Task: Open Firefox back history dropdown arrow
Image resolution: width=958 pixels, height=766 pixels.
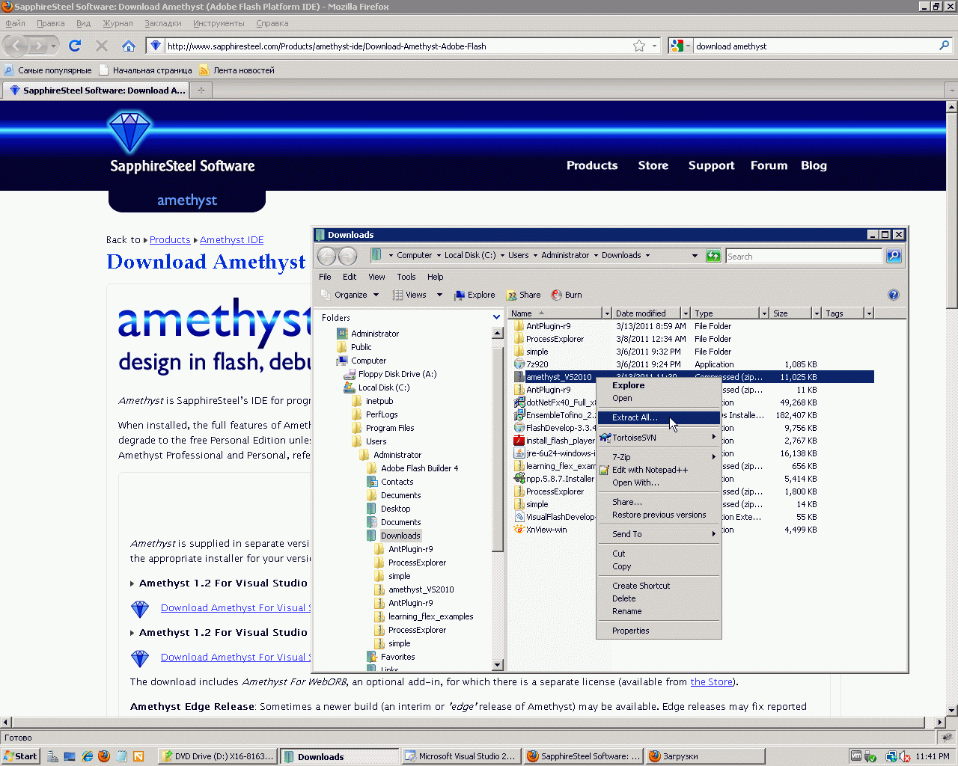Action: point(54,46)
